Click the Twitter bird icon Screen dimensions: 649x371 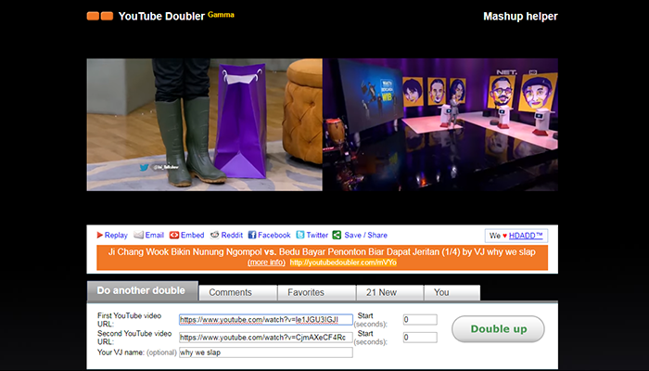[x=299, y=236]
